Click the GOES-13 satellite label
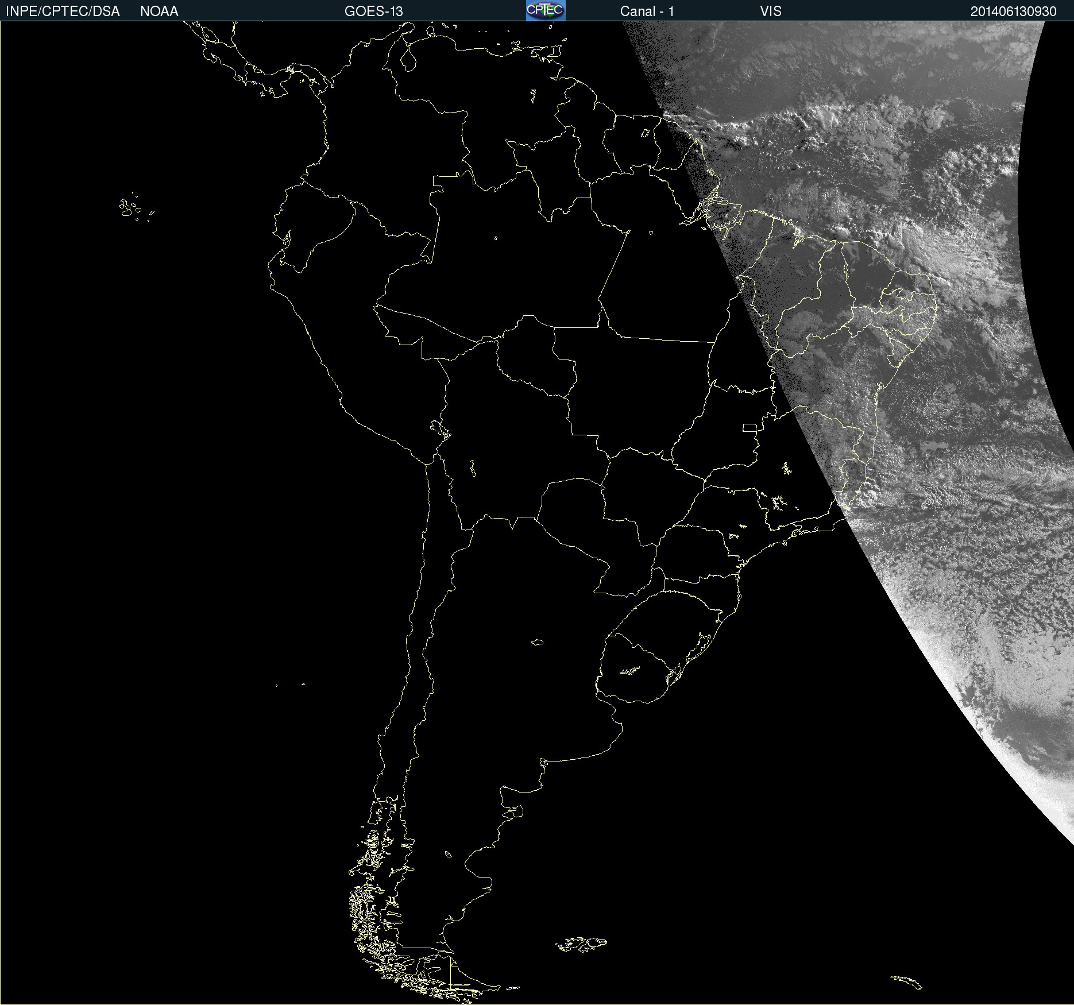Image resolution: width=1074 pixels, height=1005 pixels. point(374,11)
